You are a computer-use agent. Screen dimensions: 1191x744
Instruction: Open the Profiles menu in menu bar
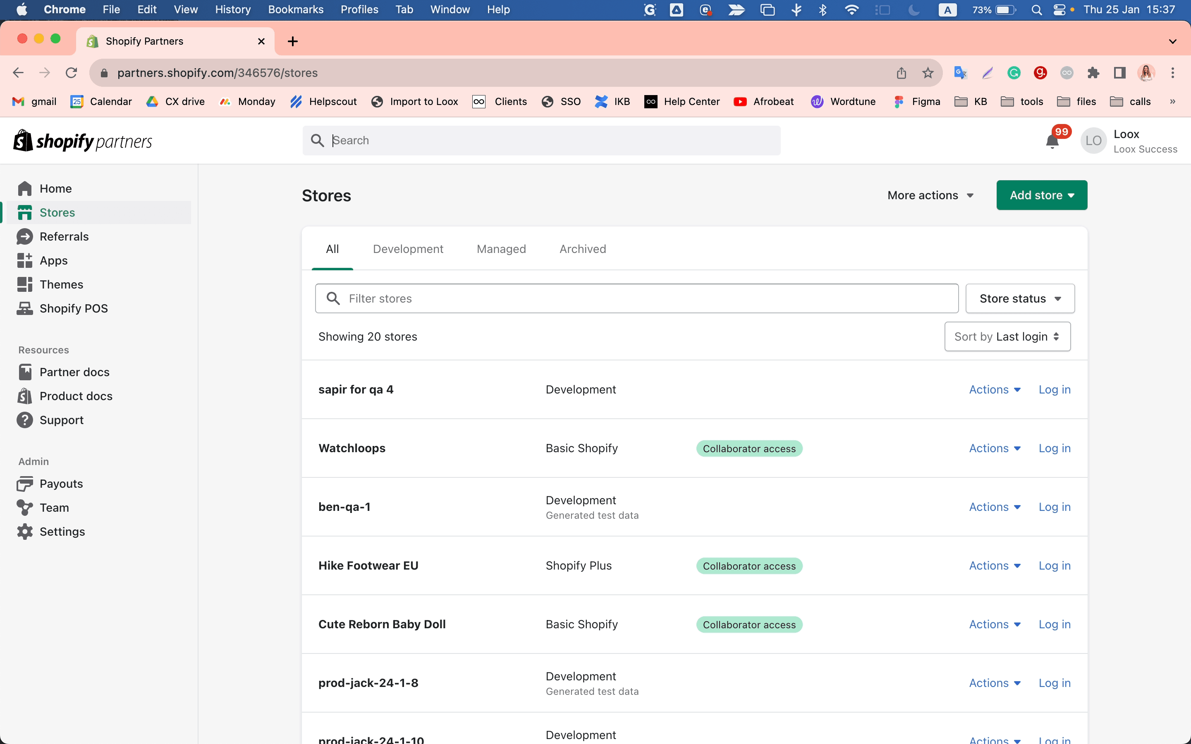click(359, 10)
